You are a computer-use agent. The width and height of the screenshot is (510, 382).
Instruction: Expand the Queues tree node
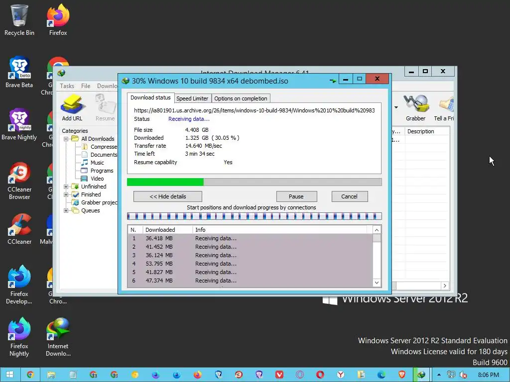66,210
